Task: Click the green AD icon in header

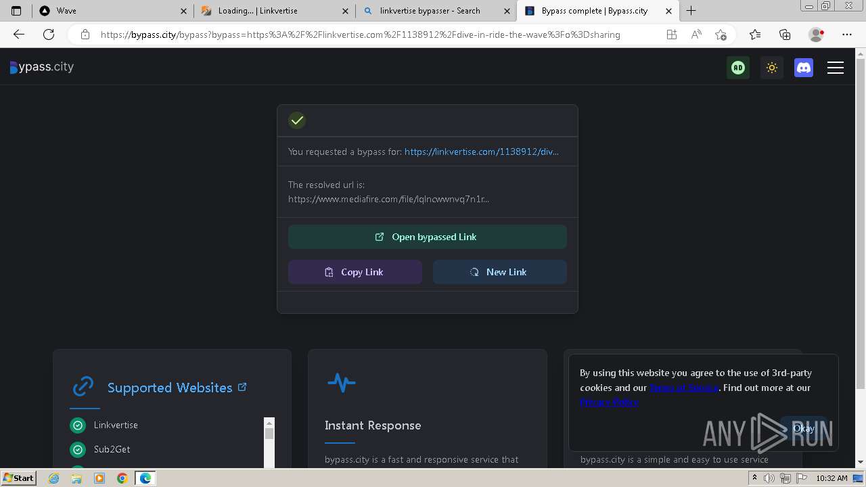Action: point(738,68)
